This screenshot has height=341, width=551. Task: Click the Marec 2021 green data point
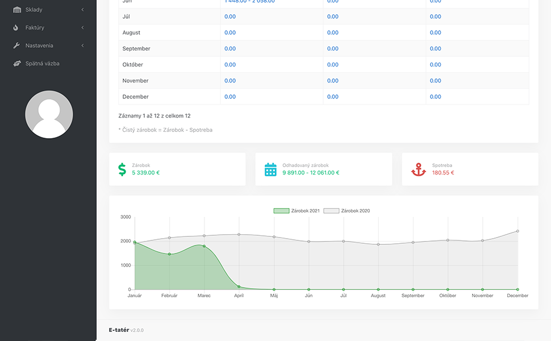[204, 246]
